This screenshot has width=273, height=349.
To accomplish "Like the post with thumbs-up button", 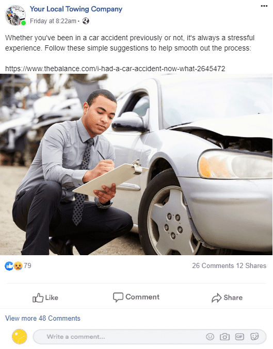I will (x=45, y=297).
